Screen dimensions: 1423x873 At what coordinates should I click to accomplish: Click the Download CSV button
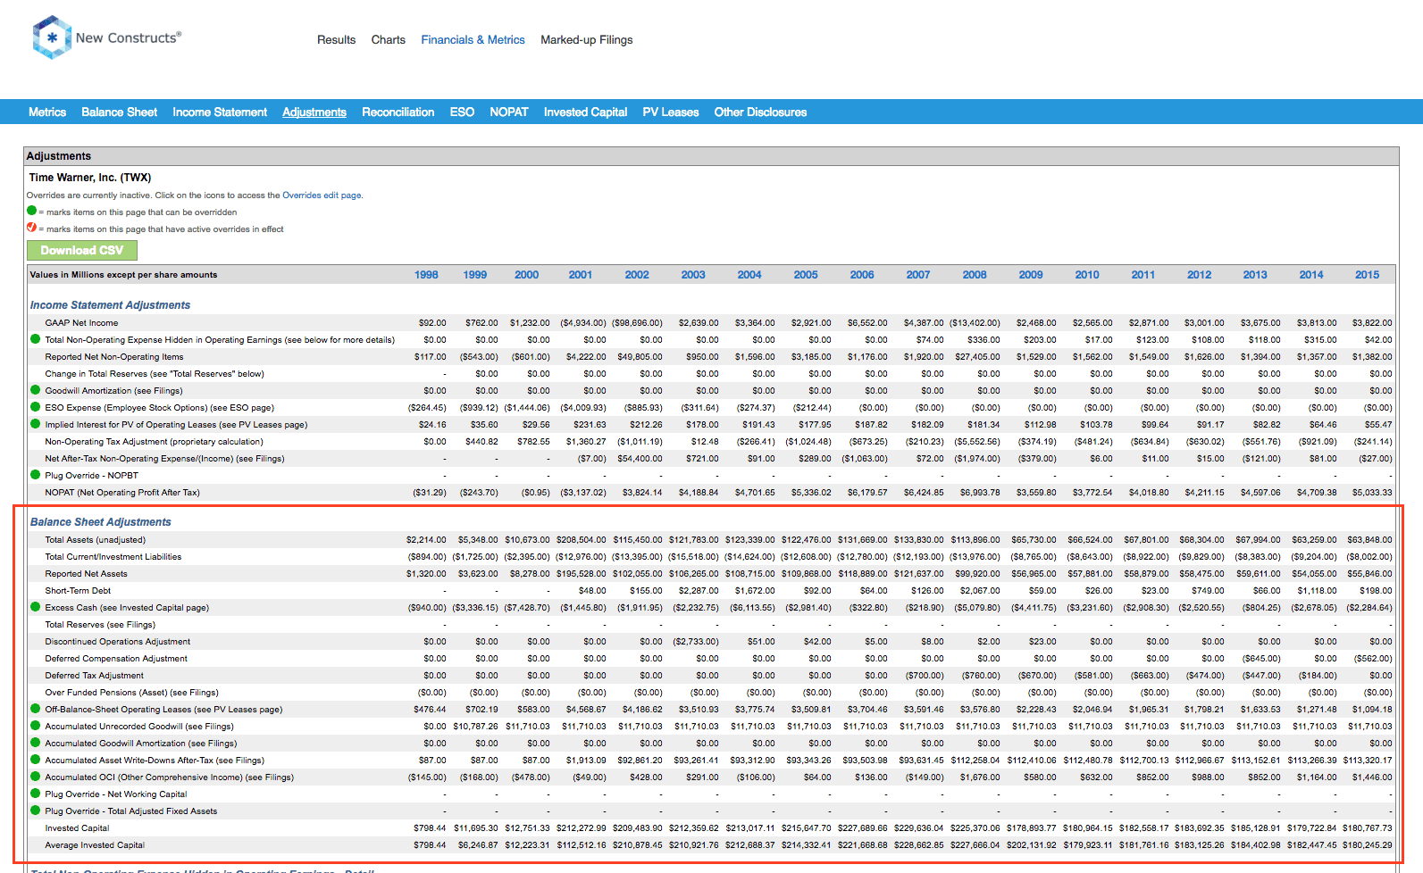[82, 250]
